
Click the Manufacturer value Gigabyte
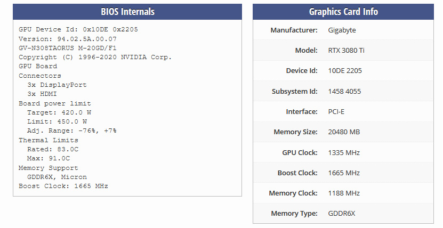pos(342,30)
